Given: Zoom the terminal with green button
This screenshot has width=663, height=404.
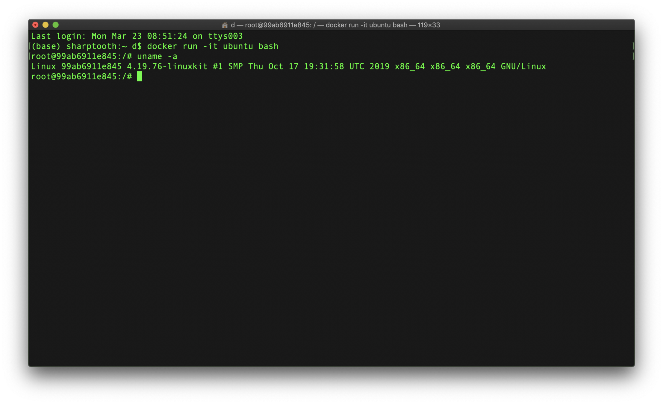Looking at the screenshot, I should click(x=56, y=25).
